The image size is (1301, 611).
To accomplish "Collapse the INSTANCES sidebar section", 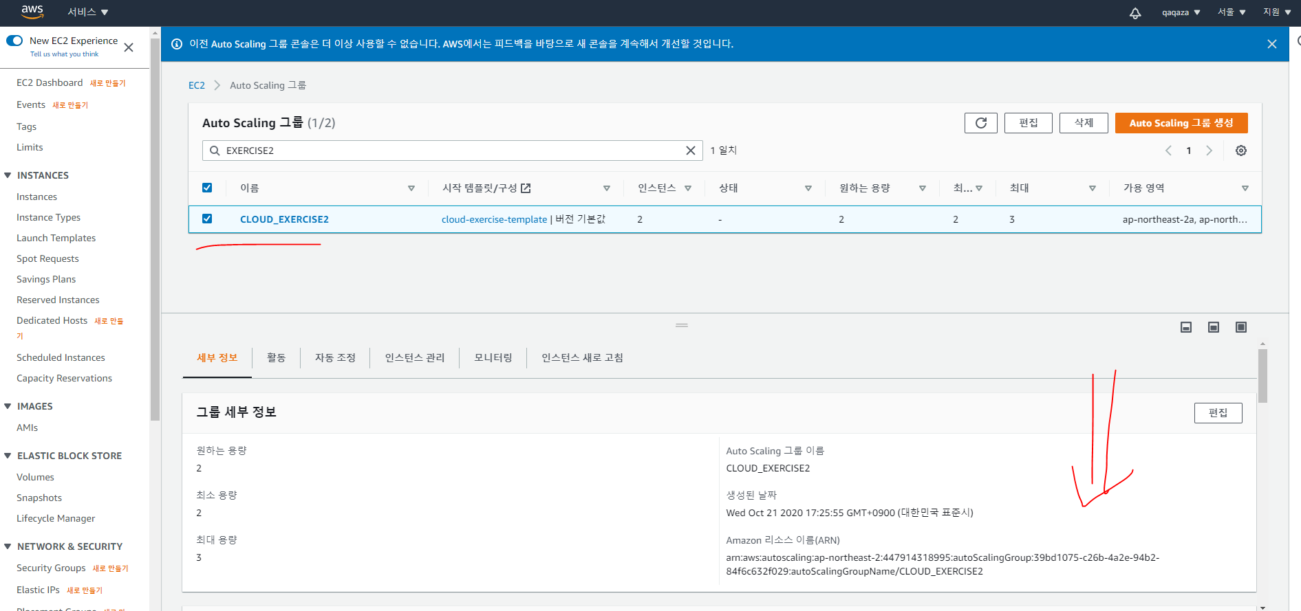I will (x=8, y=175).
